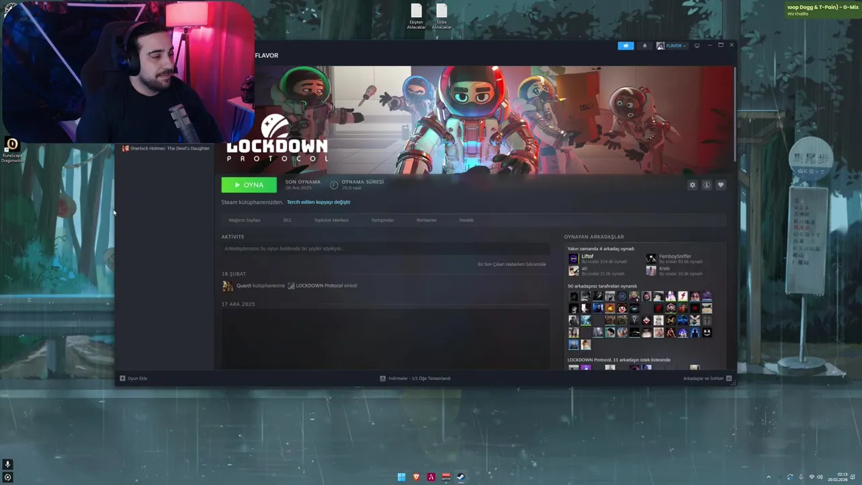The width and height of the screenshot is (862, 485).
Task: Open the notifications bell icon
Action: tap(644, 46)
